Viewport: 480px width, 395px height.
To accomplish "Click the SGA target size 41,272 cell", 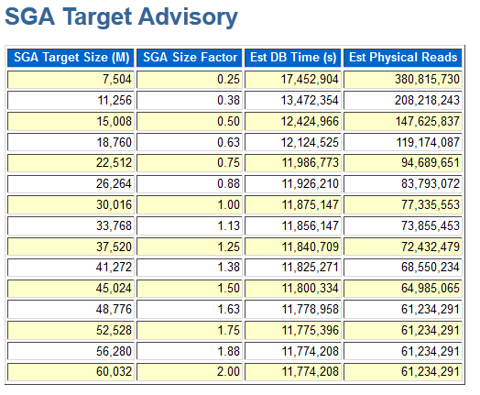I will (71, 268).
